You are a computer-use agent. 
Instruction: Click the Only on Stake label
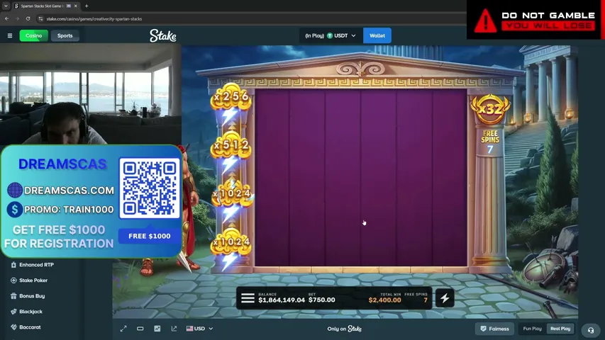[x=345, y=329]
